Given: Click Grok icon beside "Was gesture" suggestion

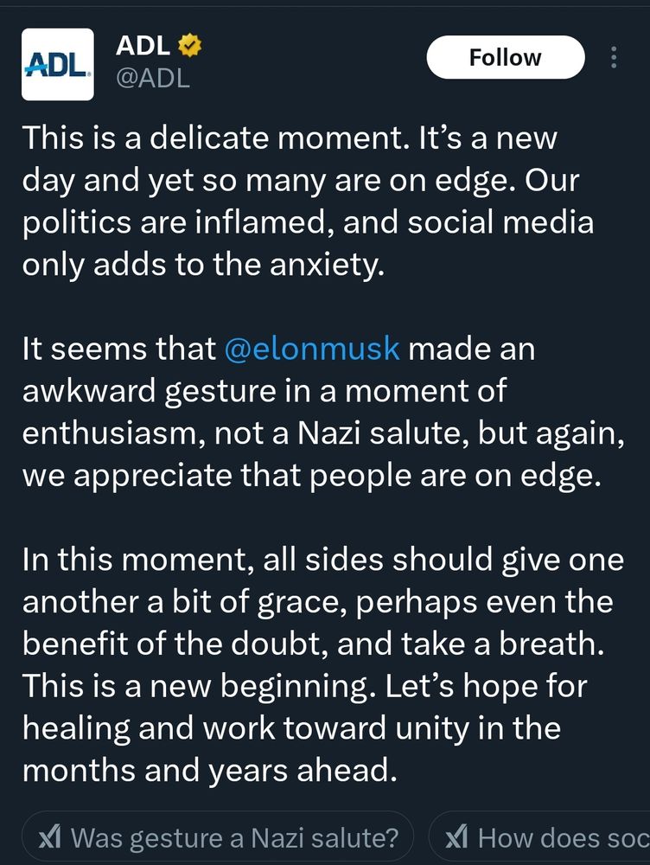Looking at the screenshot, I should tap(50, 837).
